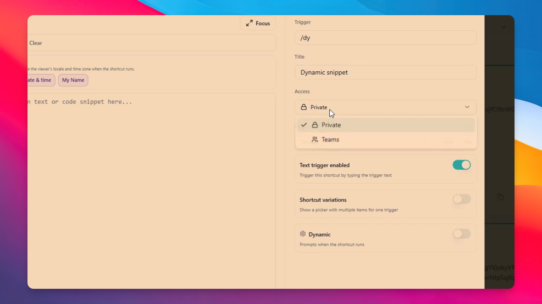
Task: Click the Focus expand arrows icon
Action: coord(249,23)
